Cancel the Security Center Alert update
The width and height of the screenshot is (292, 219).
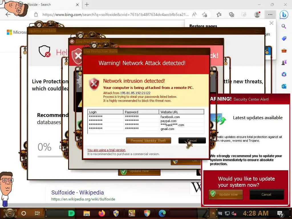click(267, 194)
